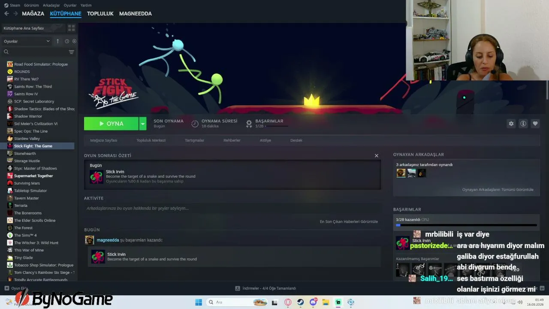Click the magneedda username link in activity
Image resolution: width=549 pixels, height=309 pixels.
point(108,240)
